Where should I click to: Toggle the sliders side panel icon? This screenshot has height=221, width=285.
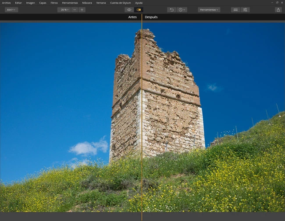coord(245,10)
